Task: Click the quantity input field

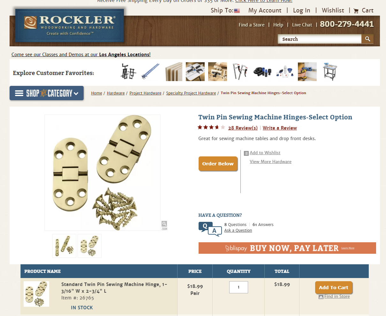Action: (x=238, y=287)
